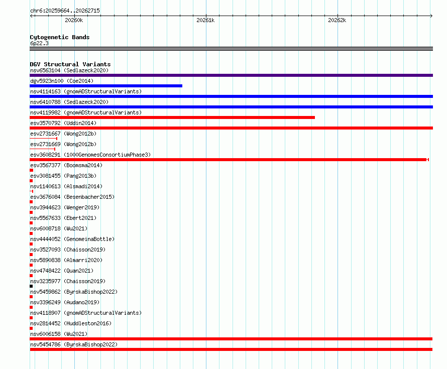Click the 20260k ruler label
This screenshot has width=447, height=369.
pos(74,20)
